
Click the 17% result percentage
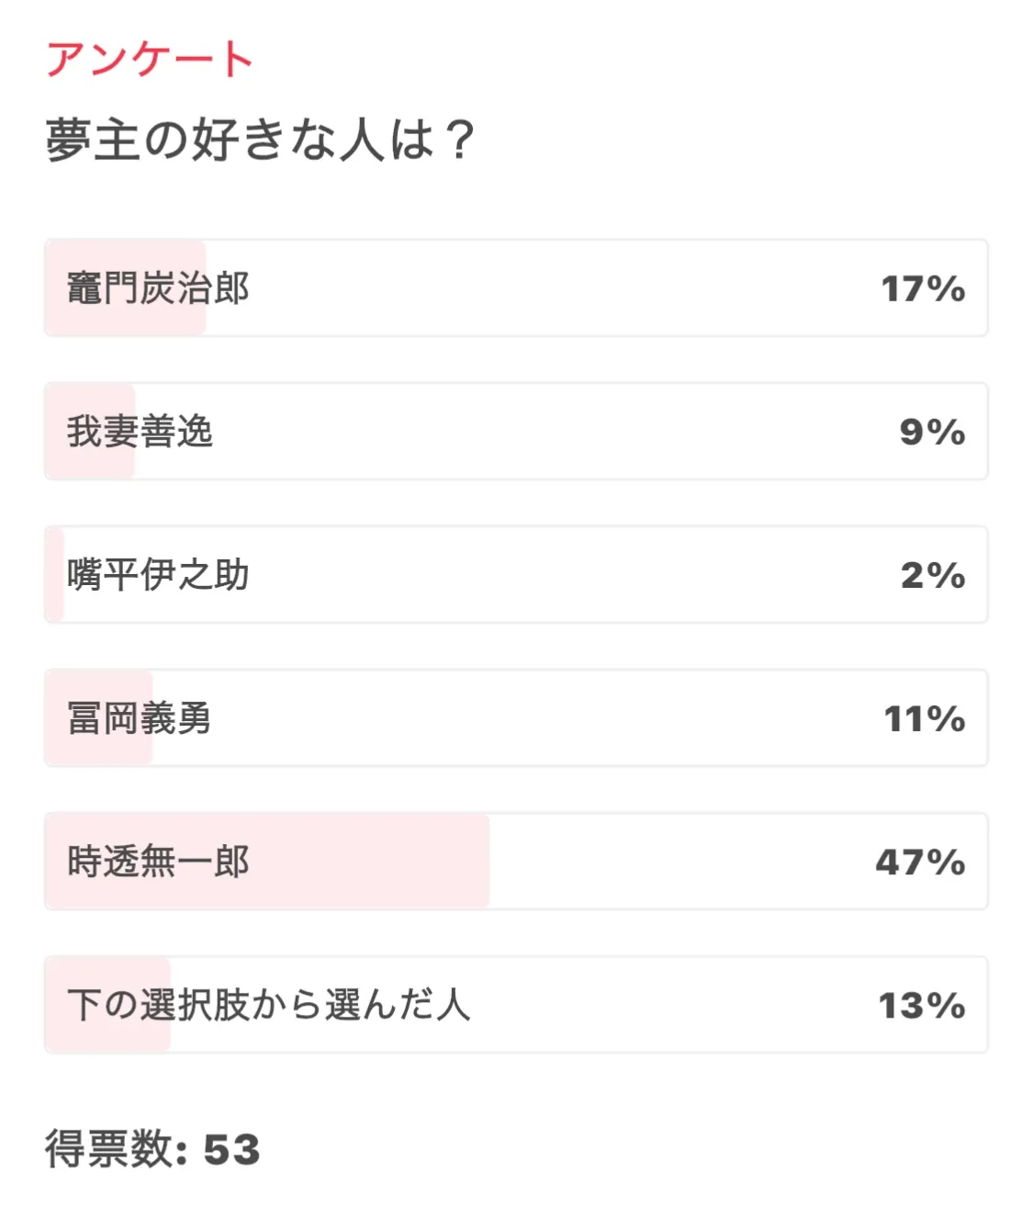(x=923, y=288)
